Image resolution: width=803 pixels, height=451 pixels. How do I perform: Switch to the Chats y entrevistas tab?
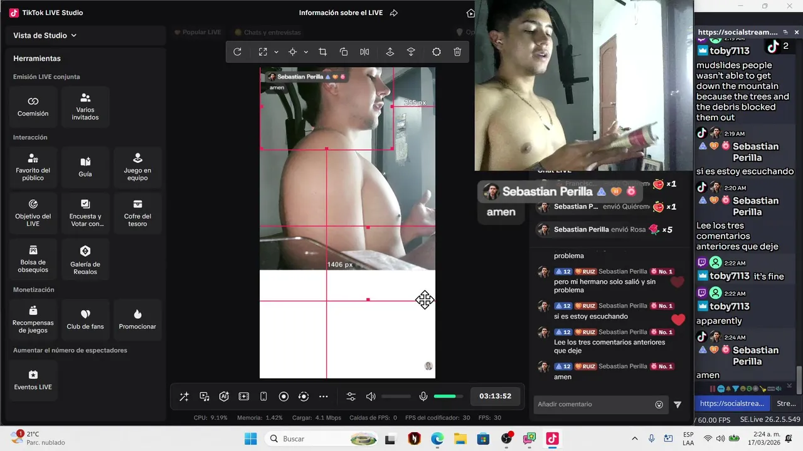click(x=268, y=32)
